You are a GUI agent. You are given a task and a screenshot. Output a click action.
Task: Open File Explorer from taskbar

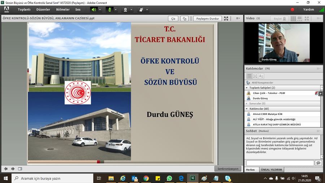[111, 178]
